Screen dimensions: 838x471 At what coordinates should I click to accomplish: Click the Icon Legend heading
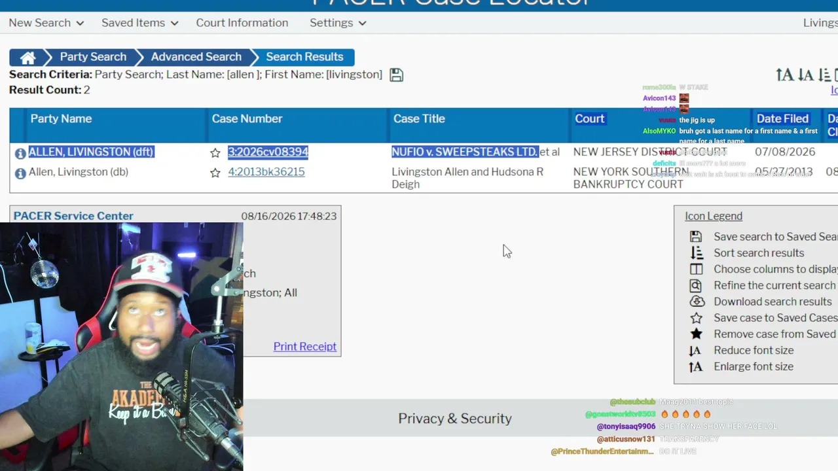[x=714, y=217]
